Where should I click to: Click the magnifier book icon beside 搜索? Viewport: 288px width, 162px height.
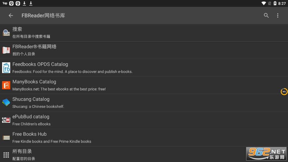[x=6, y=33]
